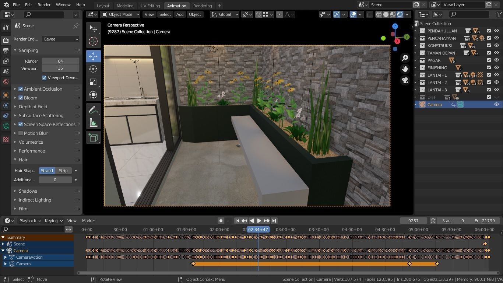Viewport: 503px width, 283px height.
Task: Enable the Motion Blur checkbox
Action: [x=21, y=133]
